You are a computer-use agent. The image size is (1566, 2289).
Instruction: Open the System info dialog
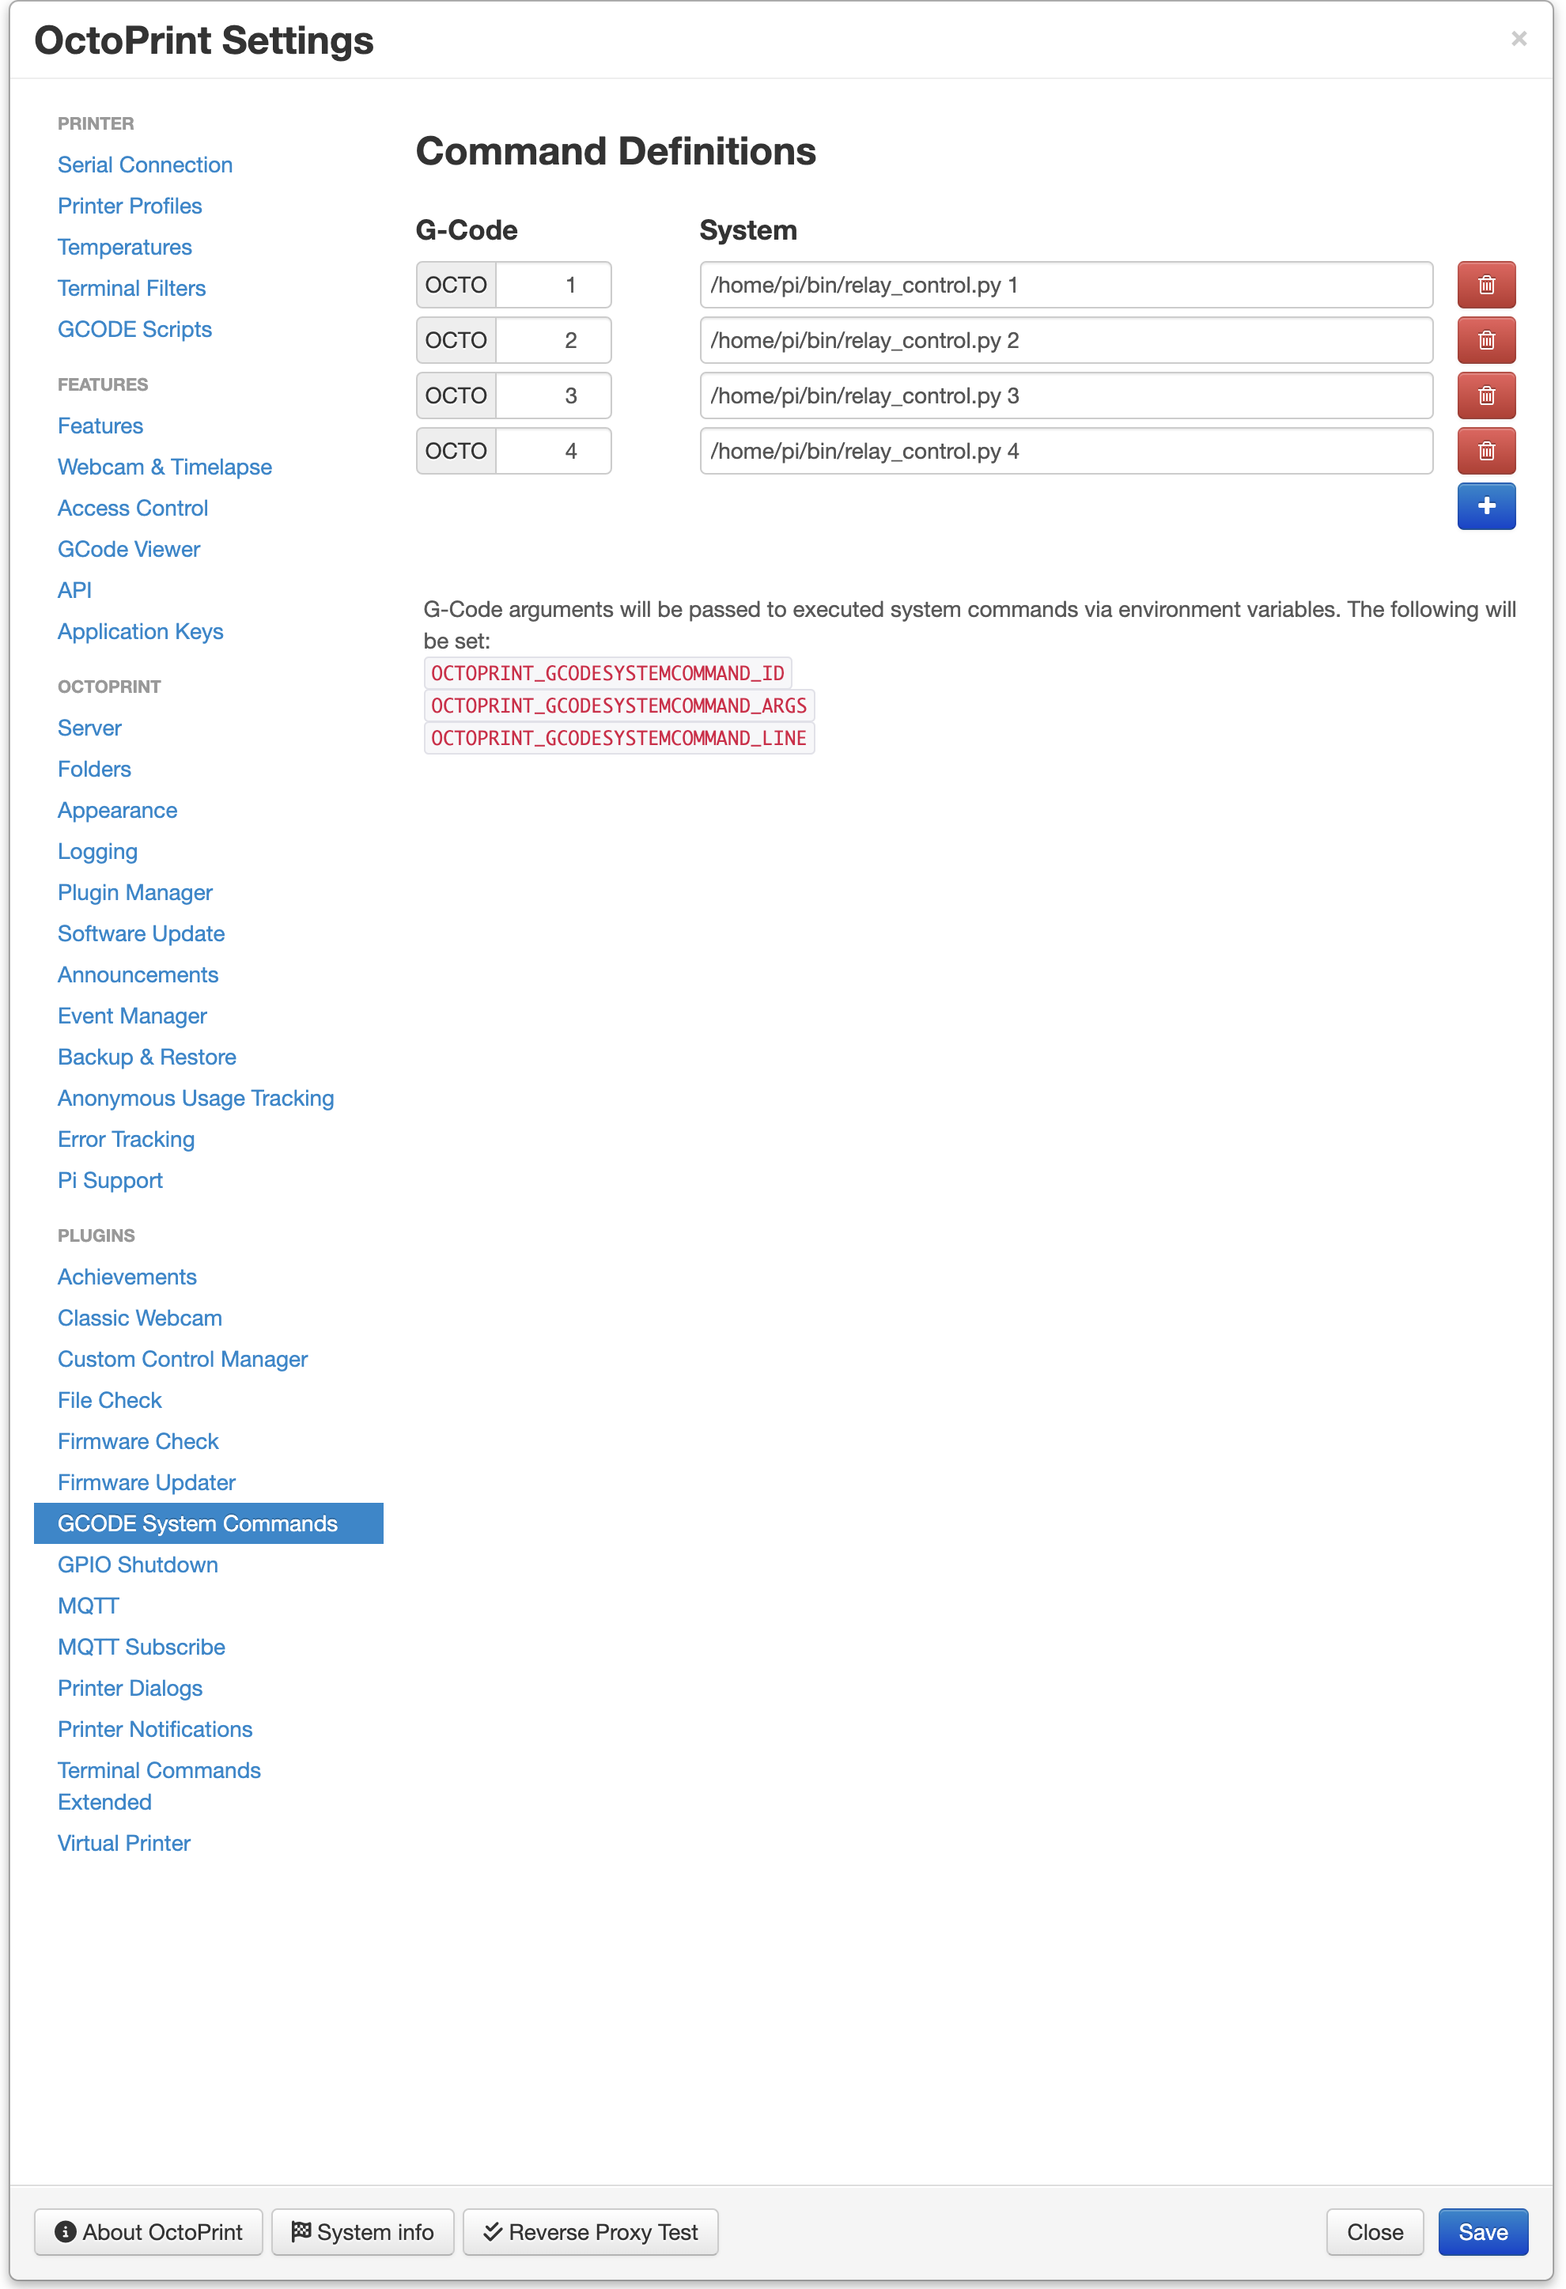tap(362, 2232)
